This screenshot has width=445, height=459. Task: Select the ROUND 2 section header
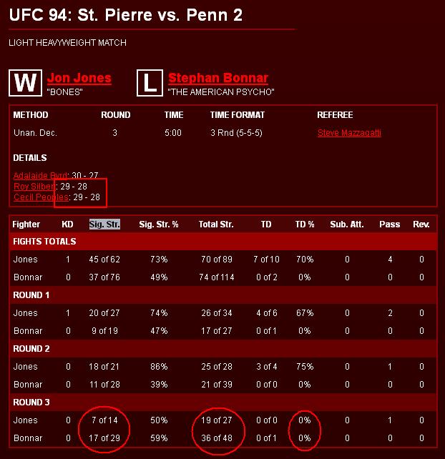(x=31, y=349)
